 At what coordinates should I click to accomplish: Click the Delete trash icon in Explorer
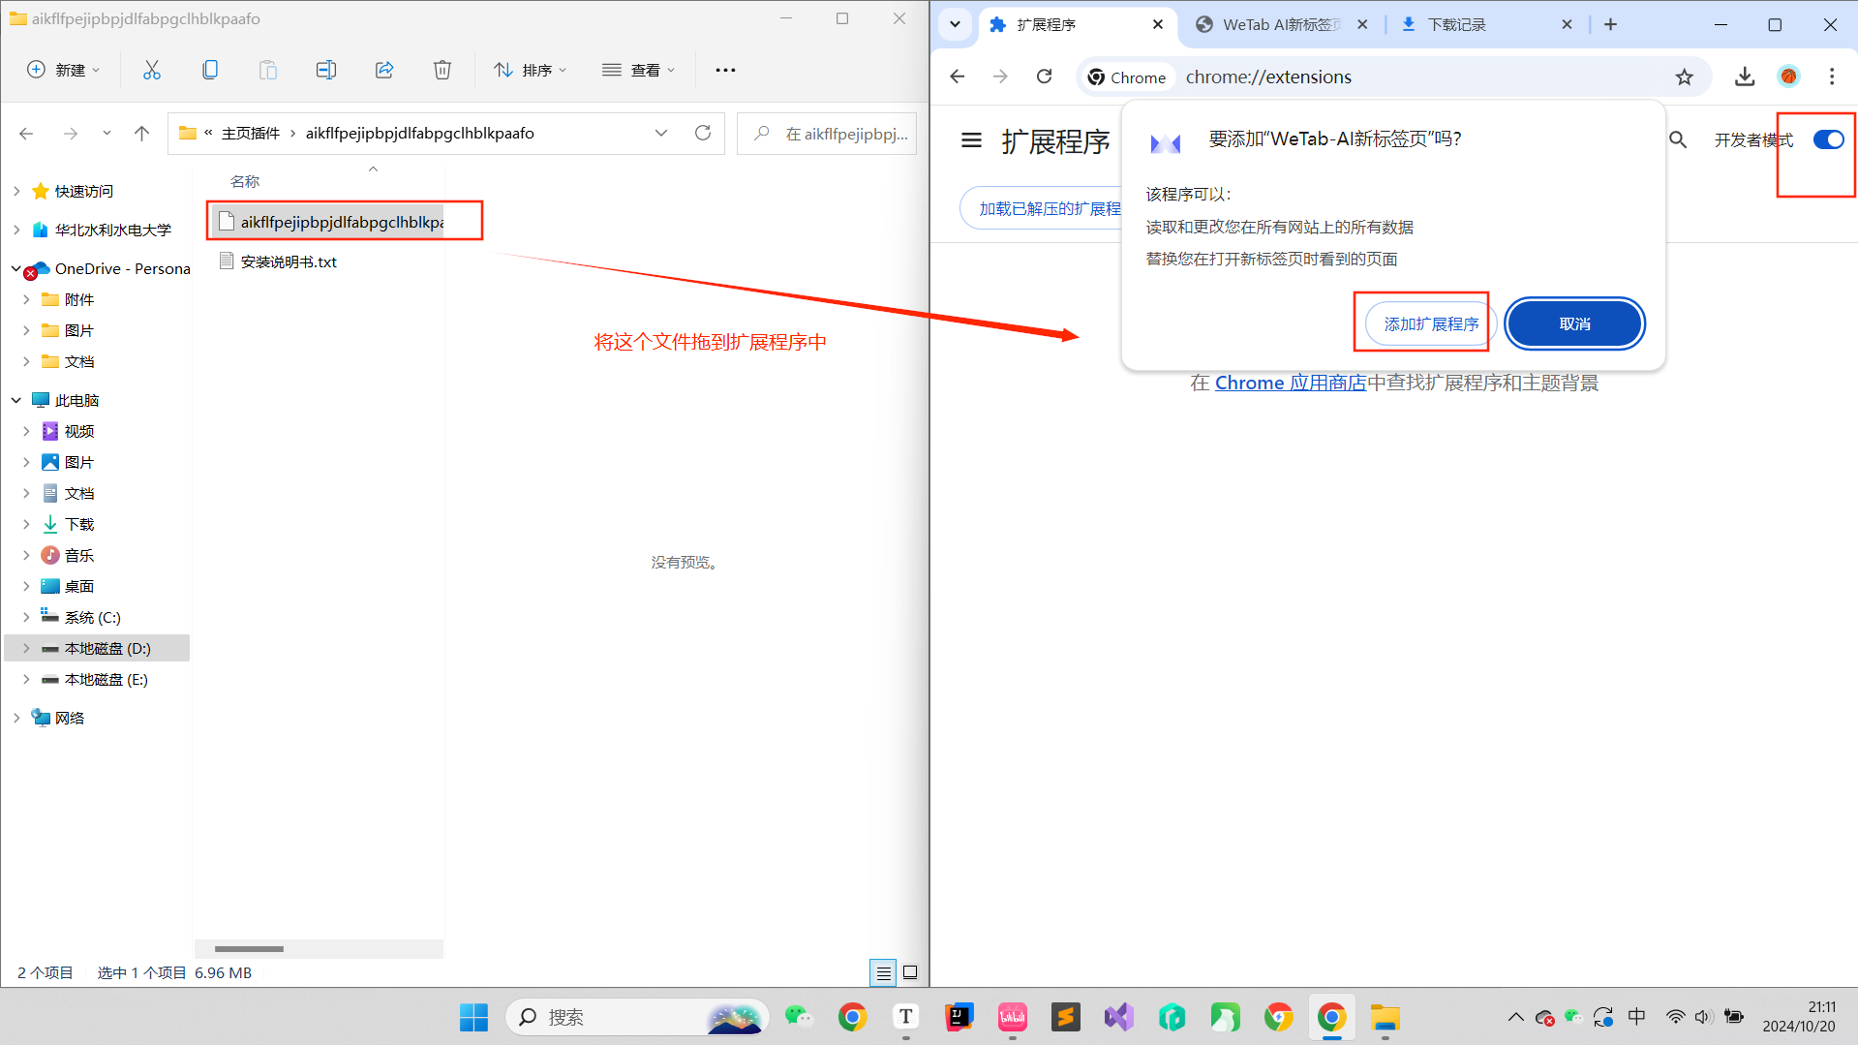(442, 70)
